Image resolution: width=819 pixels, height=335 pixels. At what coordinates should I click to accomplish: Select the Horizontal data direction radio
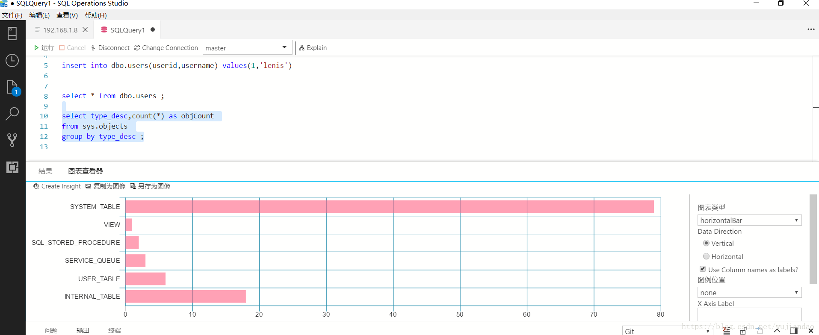pyautogui.click(x=706, y=256)
